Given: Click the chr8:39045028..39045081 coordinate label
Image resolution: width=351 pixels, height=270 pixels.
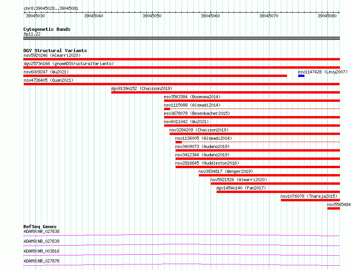Looking at the screenshot, I should 51,9.
